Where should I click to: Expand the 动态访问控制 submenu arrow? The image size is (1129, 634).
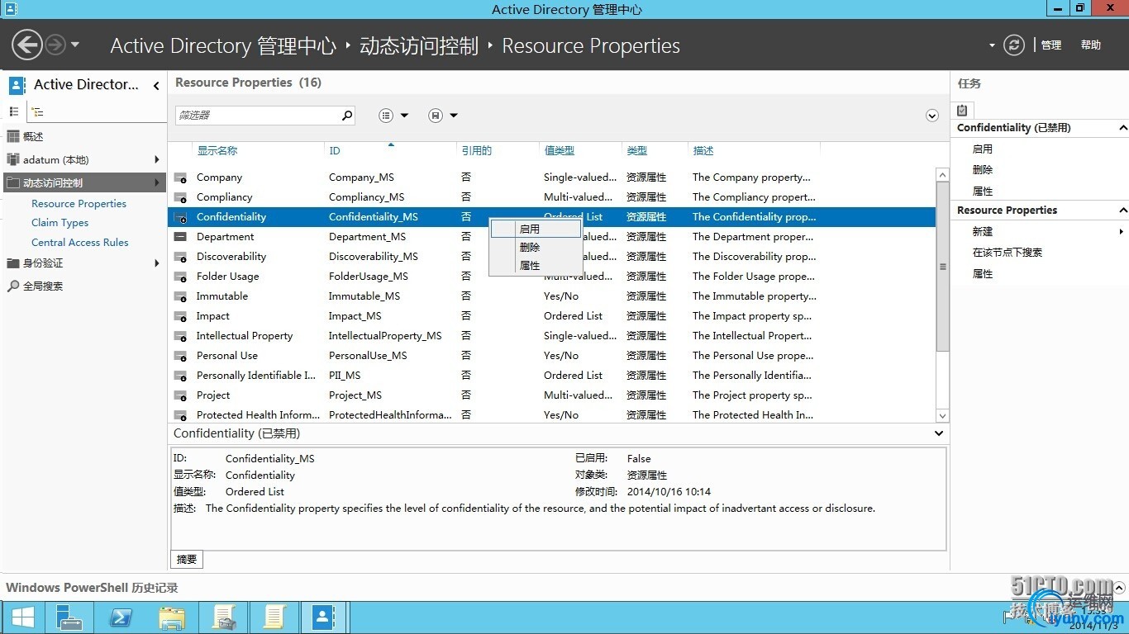(157, 182)
